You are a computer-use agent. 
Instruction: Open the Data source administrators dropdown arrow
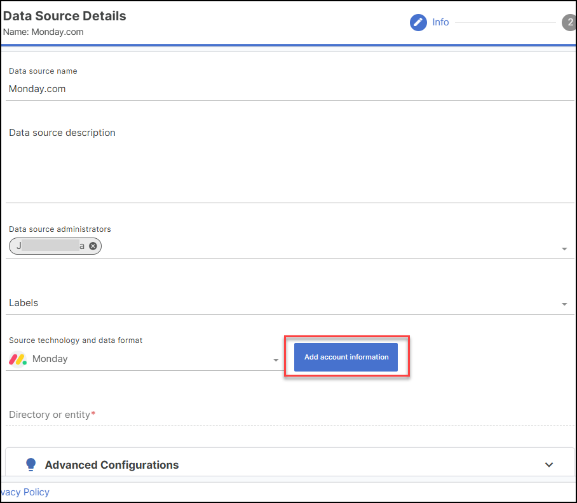click(x=564, y=249)
